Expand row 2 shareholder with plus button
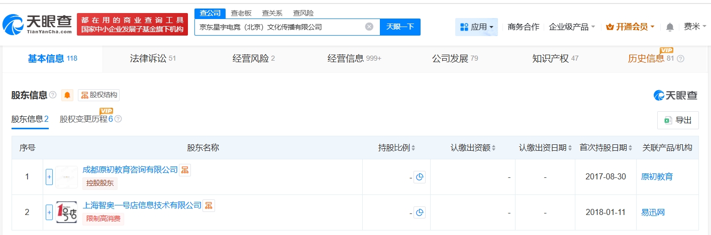This screenshot has height=235, width=711. click(x=49, y=212)
